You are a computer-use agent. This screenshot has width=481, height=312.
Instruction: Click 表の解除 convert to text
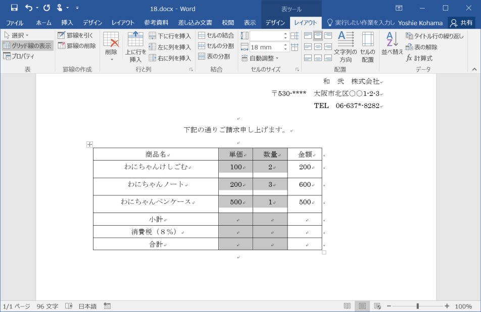coord(421,47)
